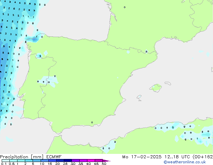Click the 35–40 mm legend swatch
This screenshot has height=165, width=213.
(83, 161)
